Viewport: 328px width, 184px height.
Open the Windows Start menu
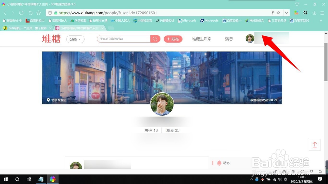click(6, 179)
